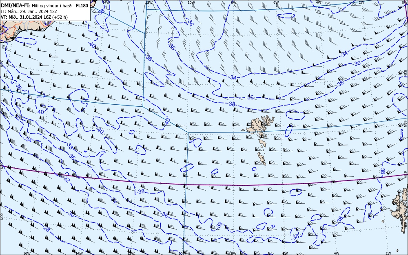Screen dimensions: 408x255
Task: Click the -32 contour label on purple line
Action: point(66,179)
